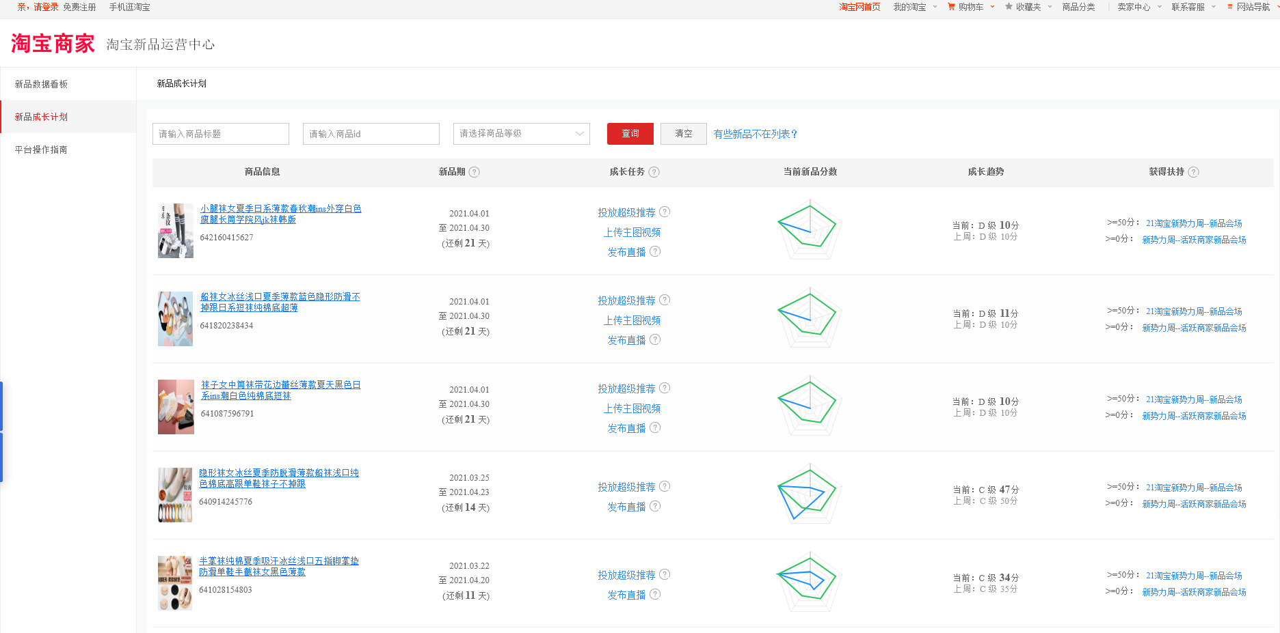
Task: Click help icon next to 发布直播 for item 640914245776
Action: (x=655, y=506)
